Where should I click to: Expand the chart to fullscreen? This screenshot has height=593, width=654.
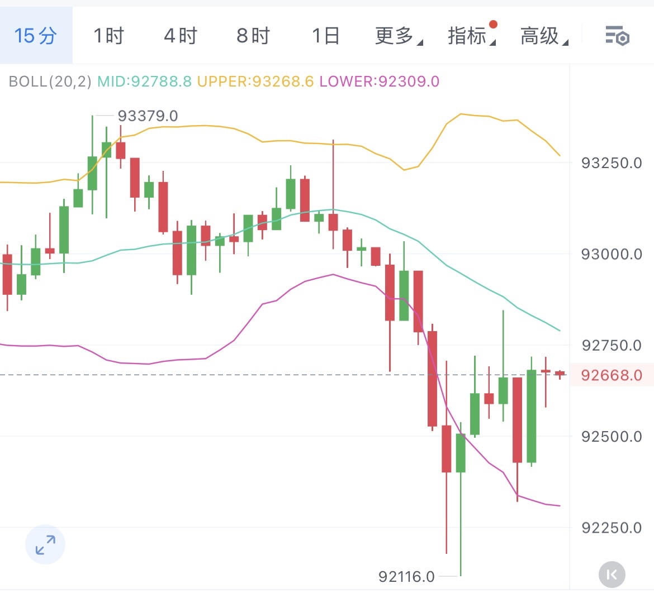(45, 544)
